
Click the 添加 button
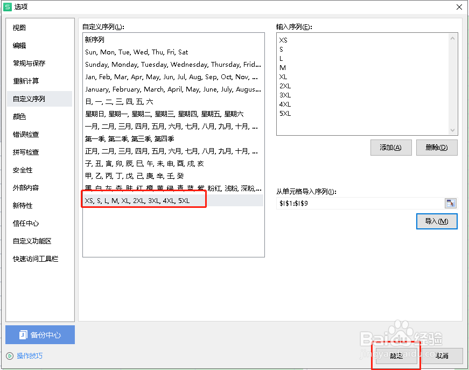pos(391,147)
